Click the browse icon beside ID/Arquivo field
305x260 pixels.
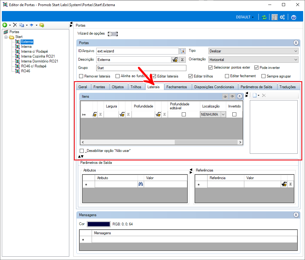tap(182, 51)
